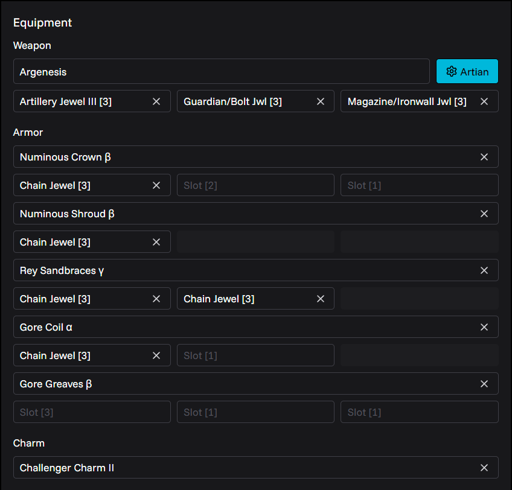Change Chain Jewel slot under Numinous Shroud
Screen dimensions: 512x490
[x=92, y=242]
